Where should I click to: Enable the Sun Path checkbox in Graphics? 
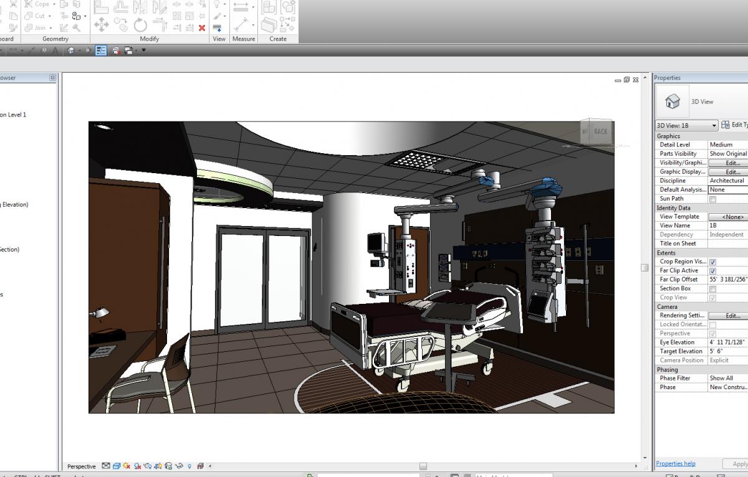[x=714, y=198]
